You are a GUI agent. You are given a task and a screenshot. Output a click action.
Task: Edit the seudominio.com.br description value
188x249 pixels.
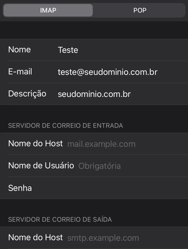(x=94, y=94)
